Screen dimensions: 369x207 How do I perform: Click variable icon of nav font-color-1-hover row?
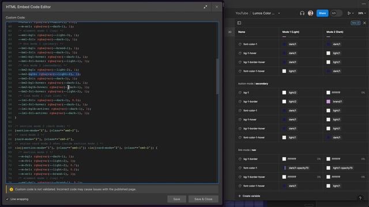240,186
